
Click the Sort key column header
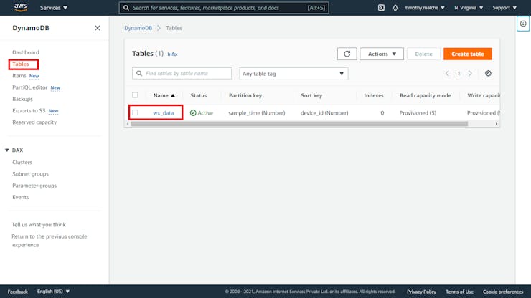pos(311,96)
